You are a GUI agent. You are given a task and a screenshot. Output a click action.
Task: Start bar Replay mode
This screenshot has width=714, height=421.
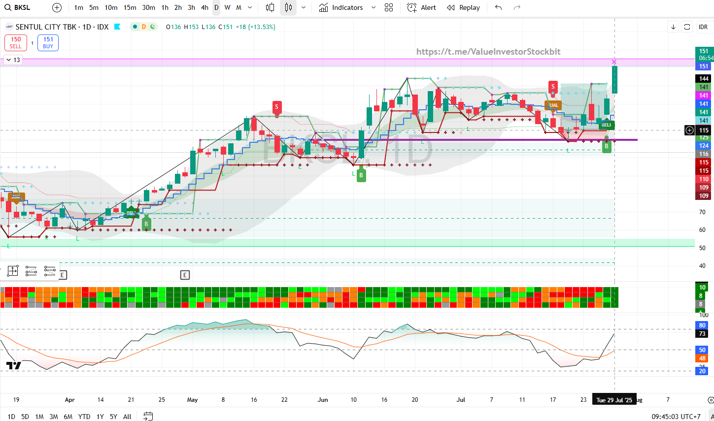(x=463, y=7)
